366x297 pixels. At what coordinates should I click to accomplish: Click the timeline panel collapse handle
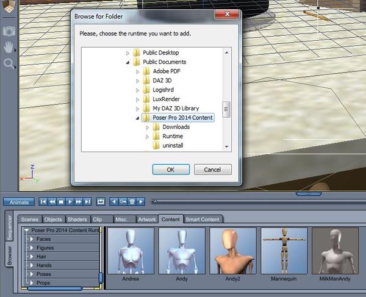click(309, 194)
